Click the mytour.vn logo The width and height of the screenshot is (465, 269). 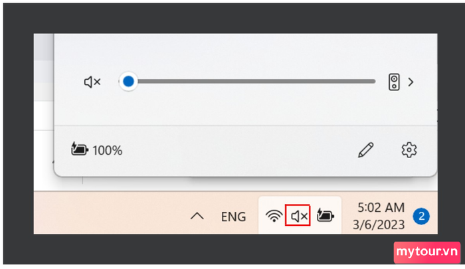(427, 252)
